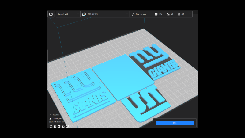
Task: Open file folder icon
Action: [51, 14]
